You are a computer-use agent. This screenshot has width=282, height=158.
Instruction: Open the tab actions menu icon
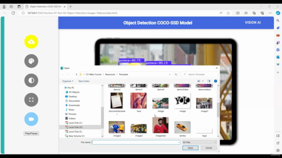pos(19,7)
